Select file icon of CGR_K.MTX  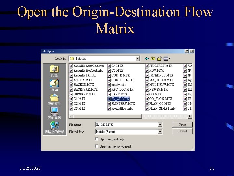(109, 75)
